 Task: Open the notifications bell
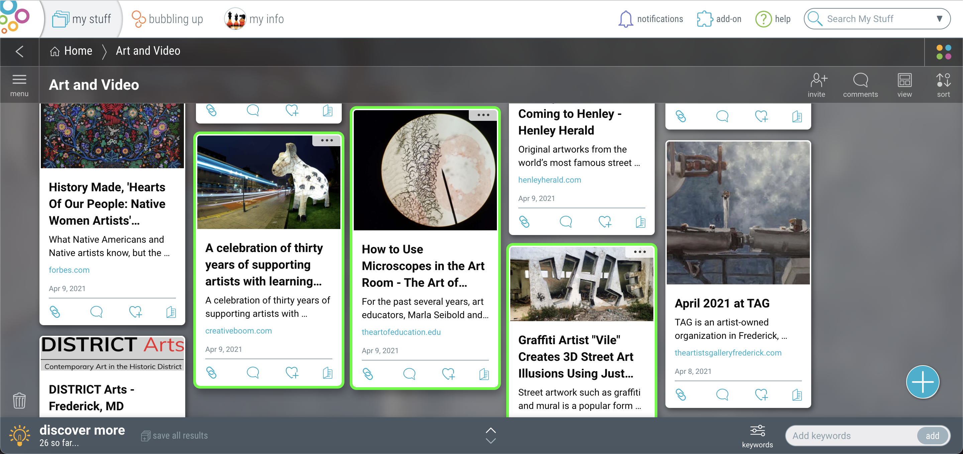pyautogui.click(x=625, y=19)
